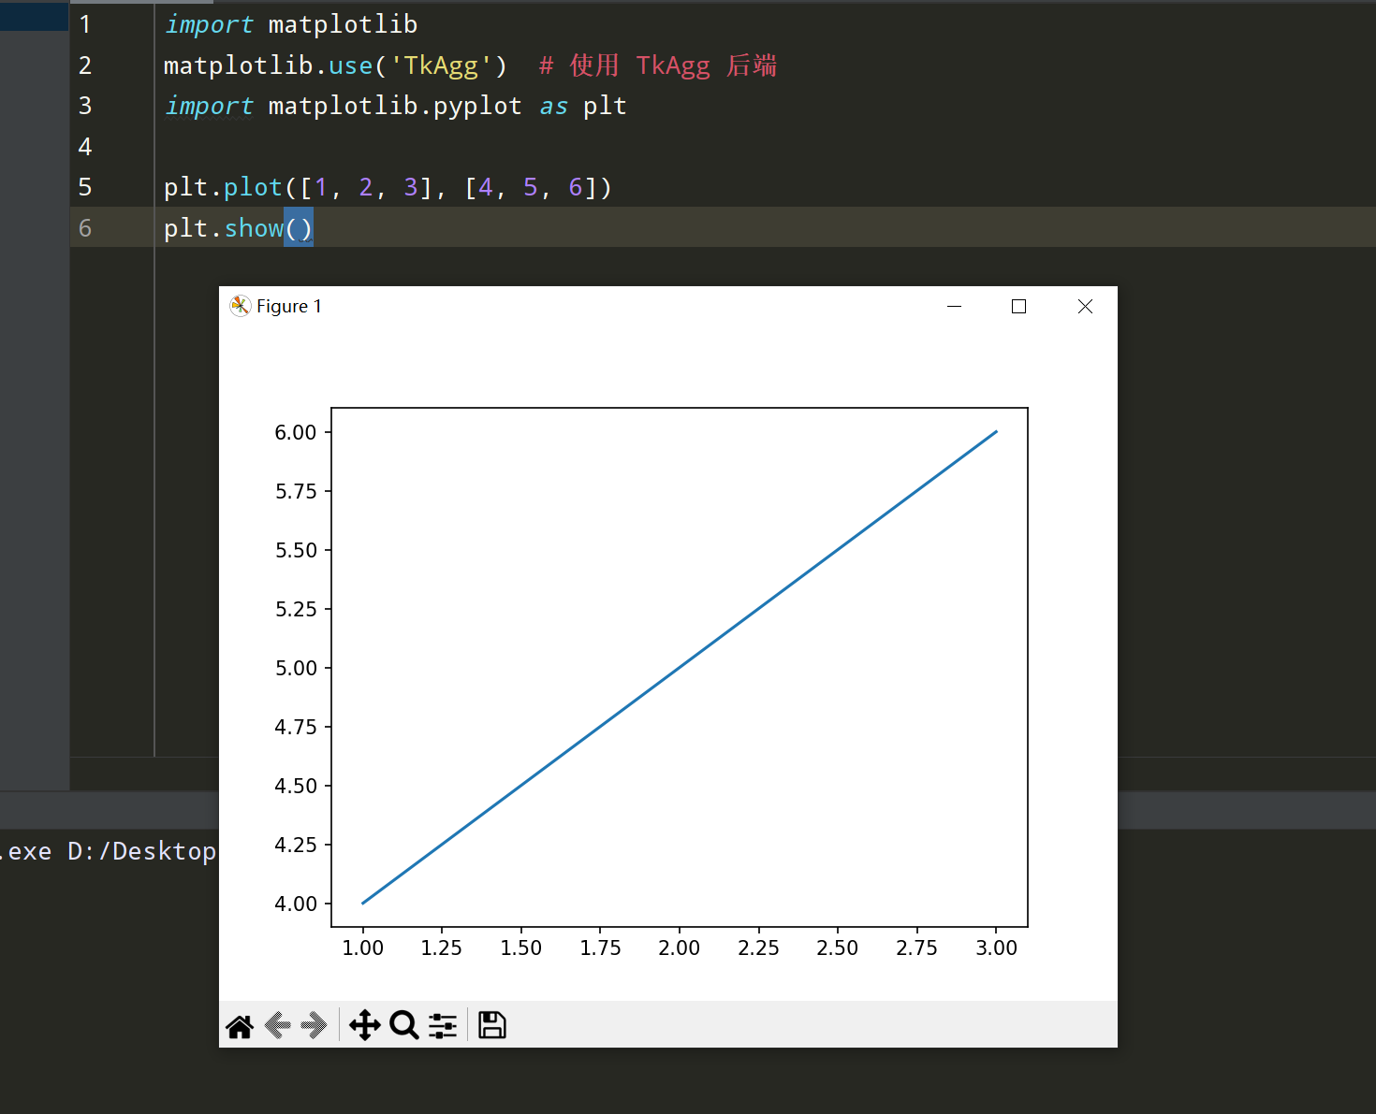Image resolution: width=1376 pixels, height=1114 pixels.
Task: Click the 'TkAgg' string in code
Action: [440, 65]
